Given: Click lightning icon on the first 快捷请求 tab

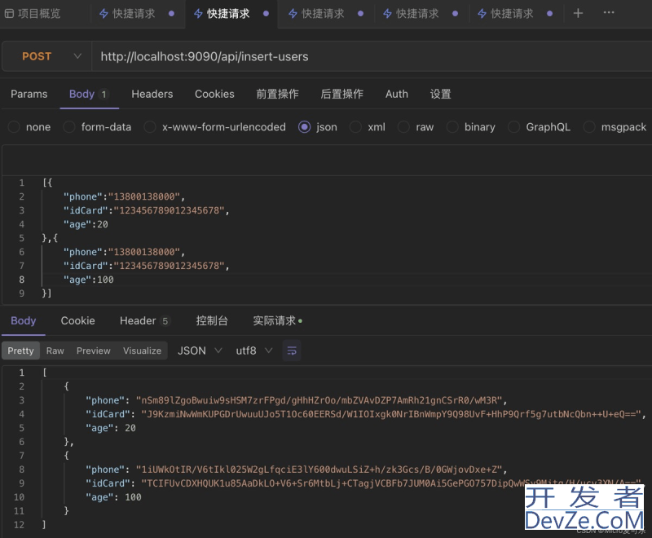Looking at the screenshot, I should [104, 14].
